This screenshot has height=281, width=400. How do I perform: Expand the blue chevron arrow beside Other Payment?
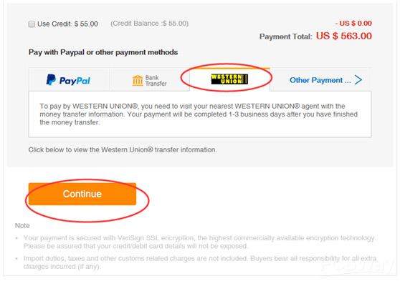pos(358,79)
